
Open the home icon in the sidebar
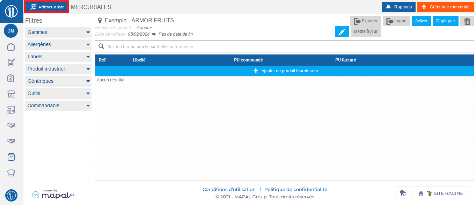11,46
